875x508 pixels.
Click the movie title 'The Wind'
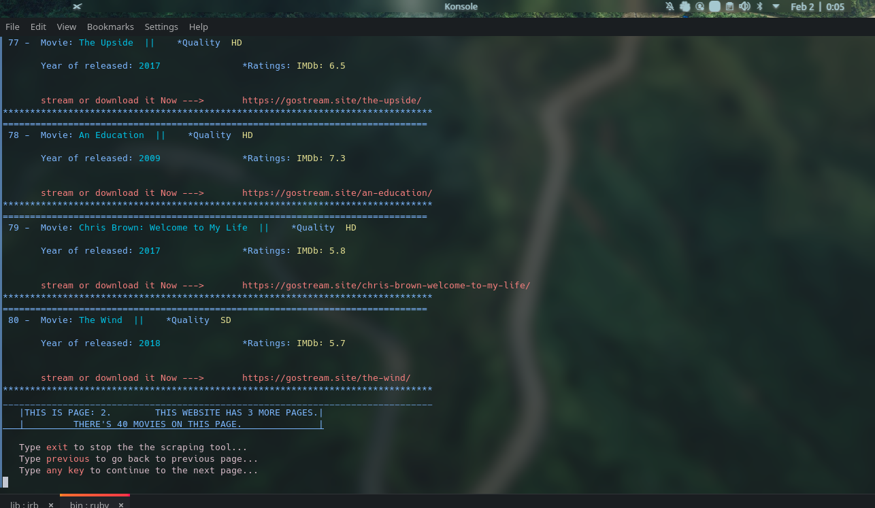[x=101, y=320]
